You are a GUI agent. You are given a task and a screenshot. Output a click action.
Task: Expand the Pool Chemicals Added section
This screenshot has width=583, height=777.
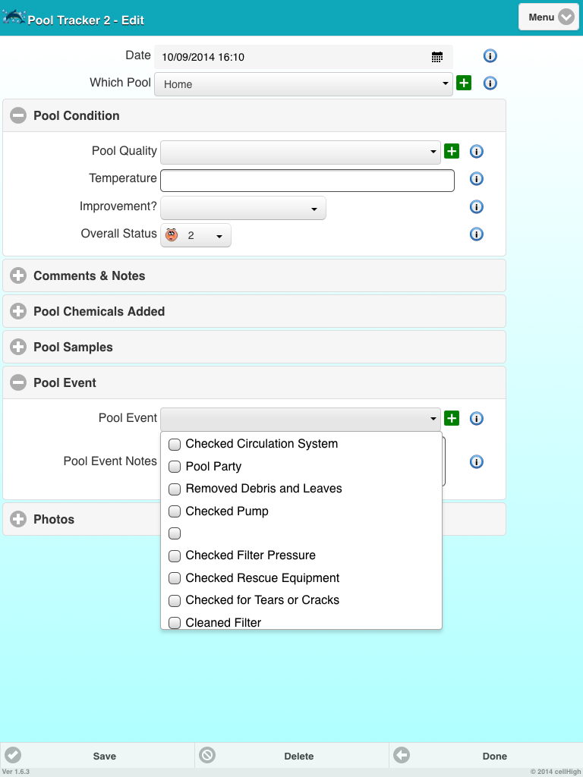coord(254,311)
